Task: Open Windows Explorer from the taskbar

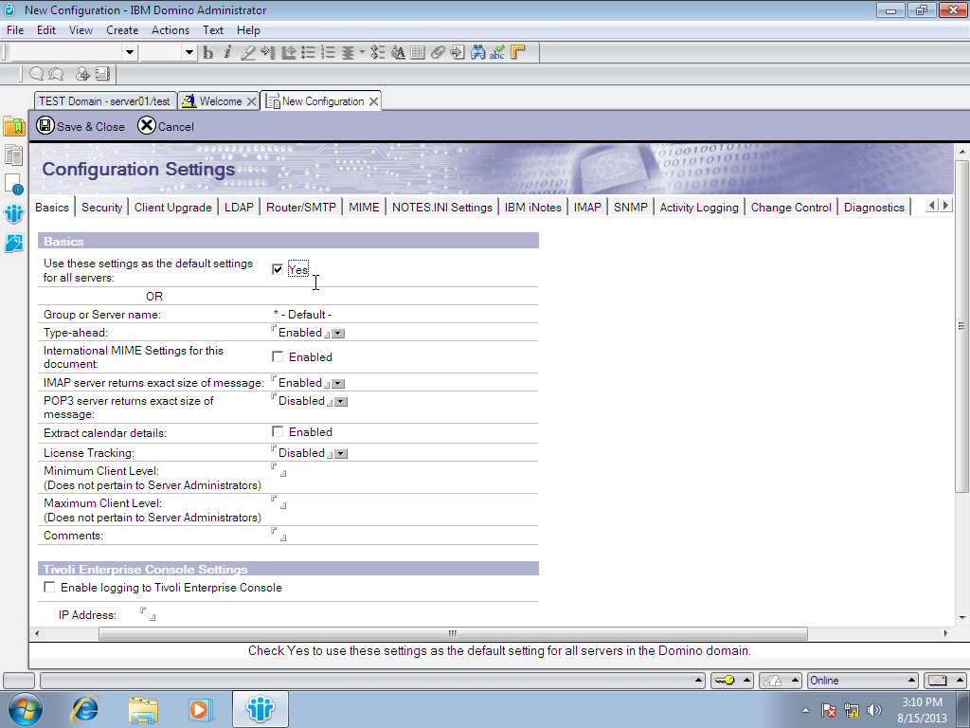Action: (143, 709)
